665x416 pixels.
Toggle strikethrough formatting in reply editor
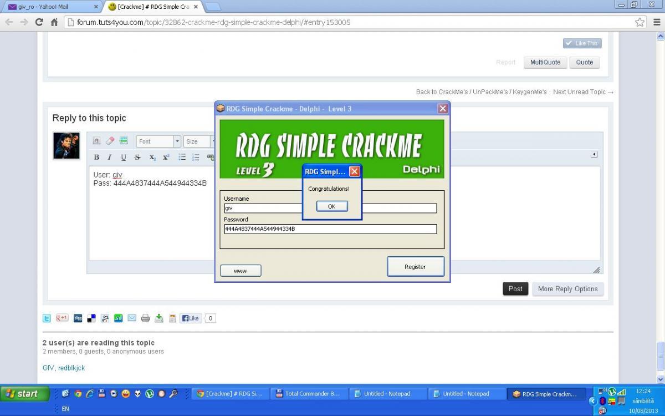click(x=137, y=158)
